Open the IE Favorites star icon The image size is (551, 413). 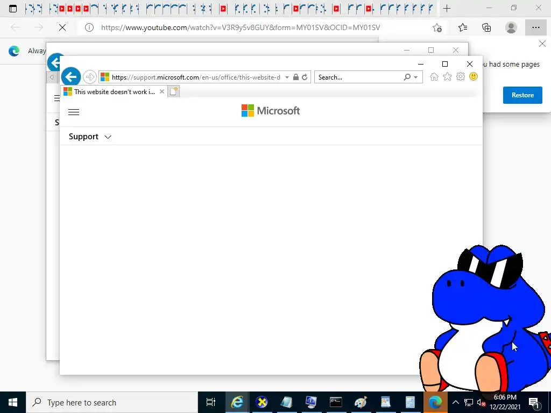click(x=447, y=76)
